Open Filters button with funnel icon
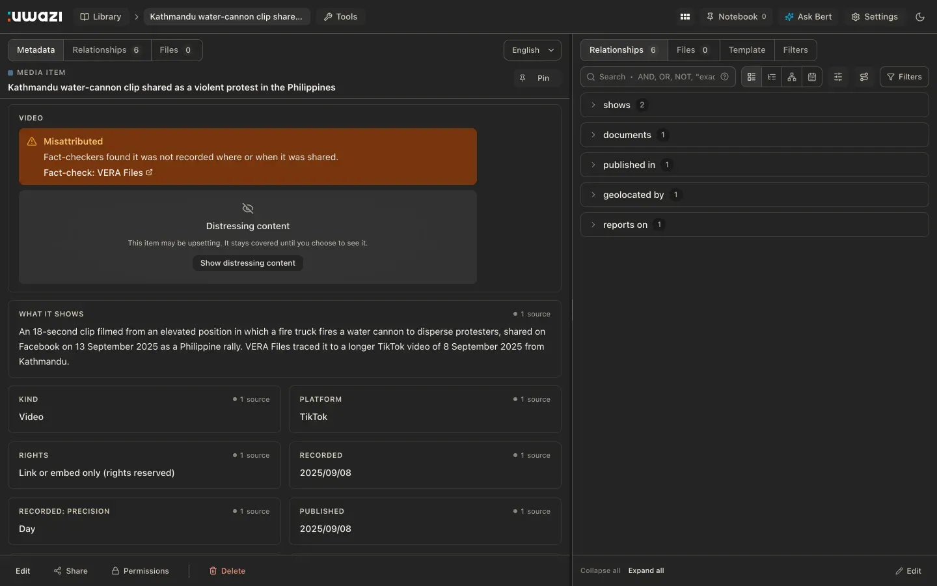The width and height of the screenshot is (937, 586). coord(904,77)
